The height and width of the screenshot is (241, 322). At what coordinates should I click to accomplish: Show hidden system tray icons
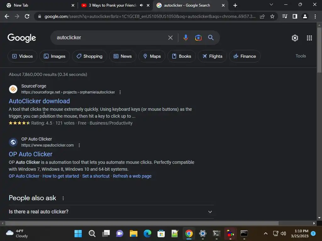point(265,233)
